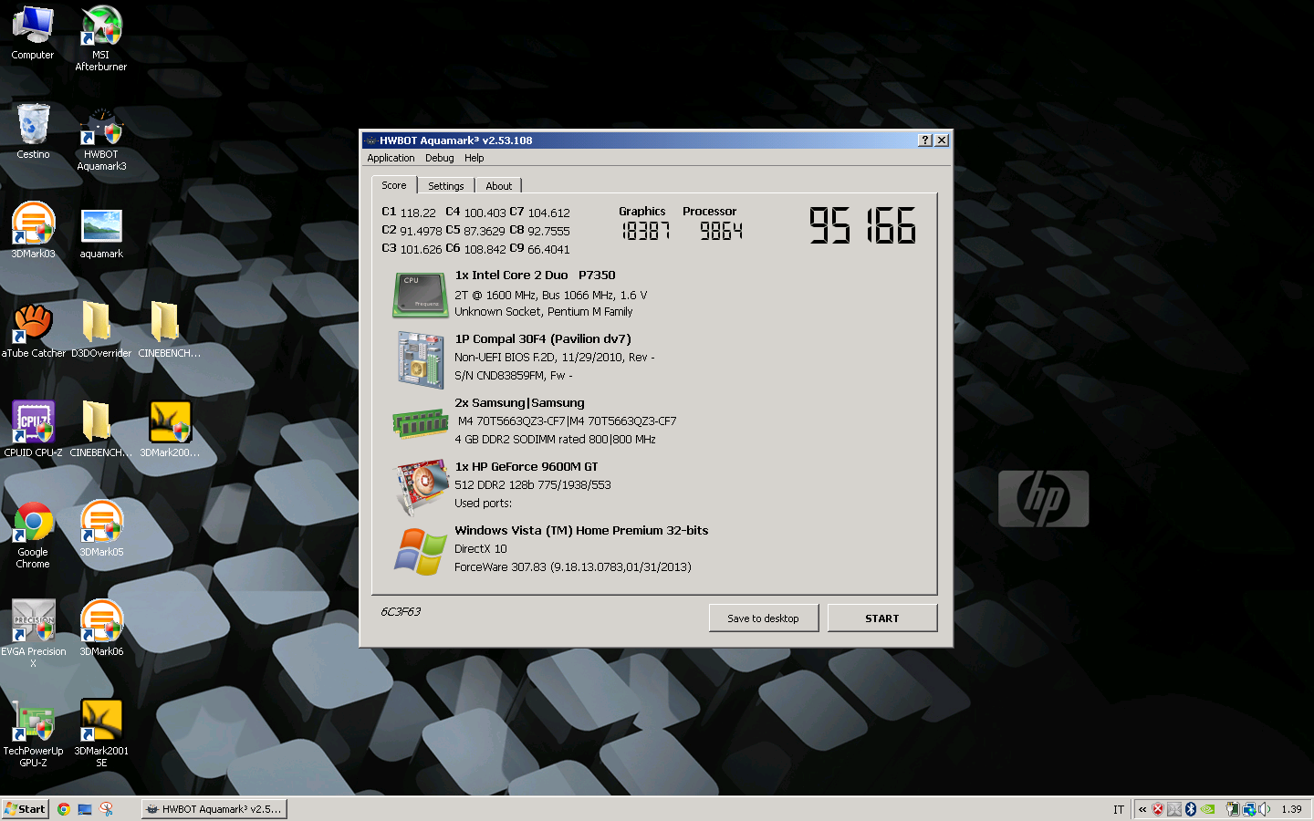The image size is (1314, 821).
Task: Click the red security shield tray icon
Action: (1158, 809)
